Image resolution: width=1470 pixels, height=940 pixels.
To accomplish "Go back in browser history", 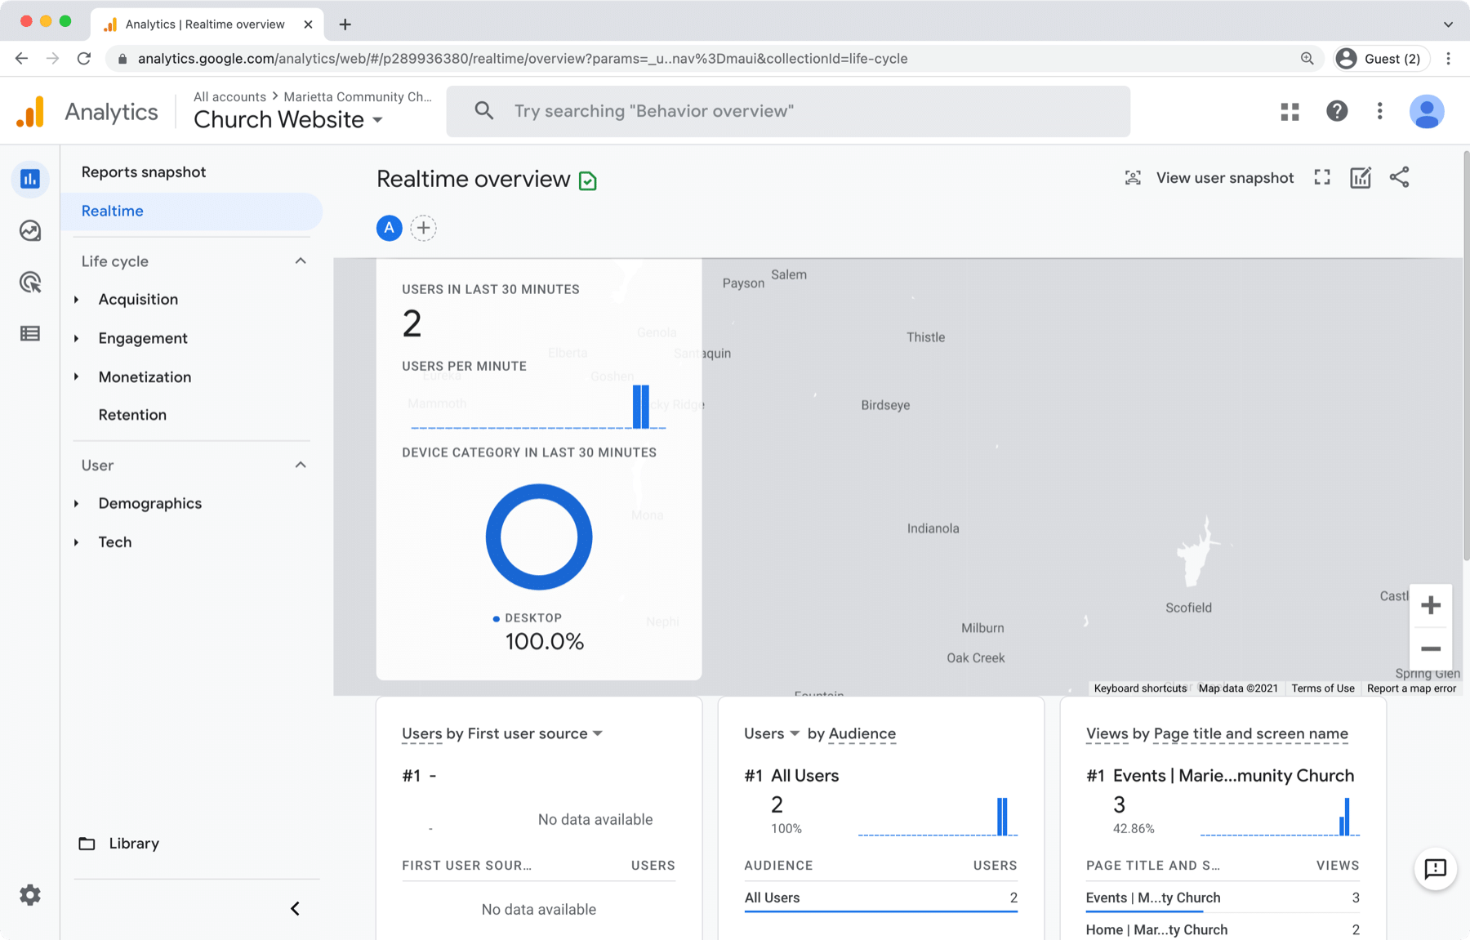I will [x=22, y=59].
